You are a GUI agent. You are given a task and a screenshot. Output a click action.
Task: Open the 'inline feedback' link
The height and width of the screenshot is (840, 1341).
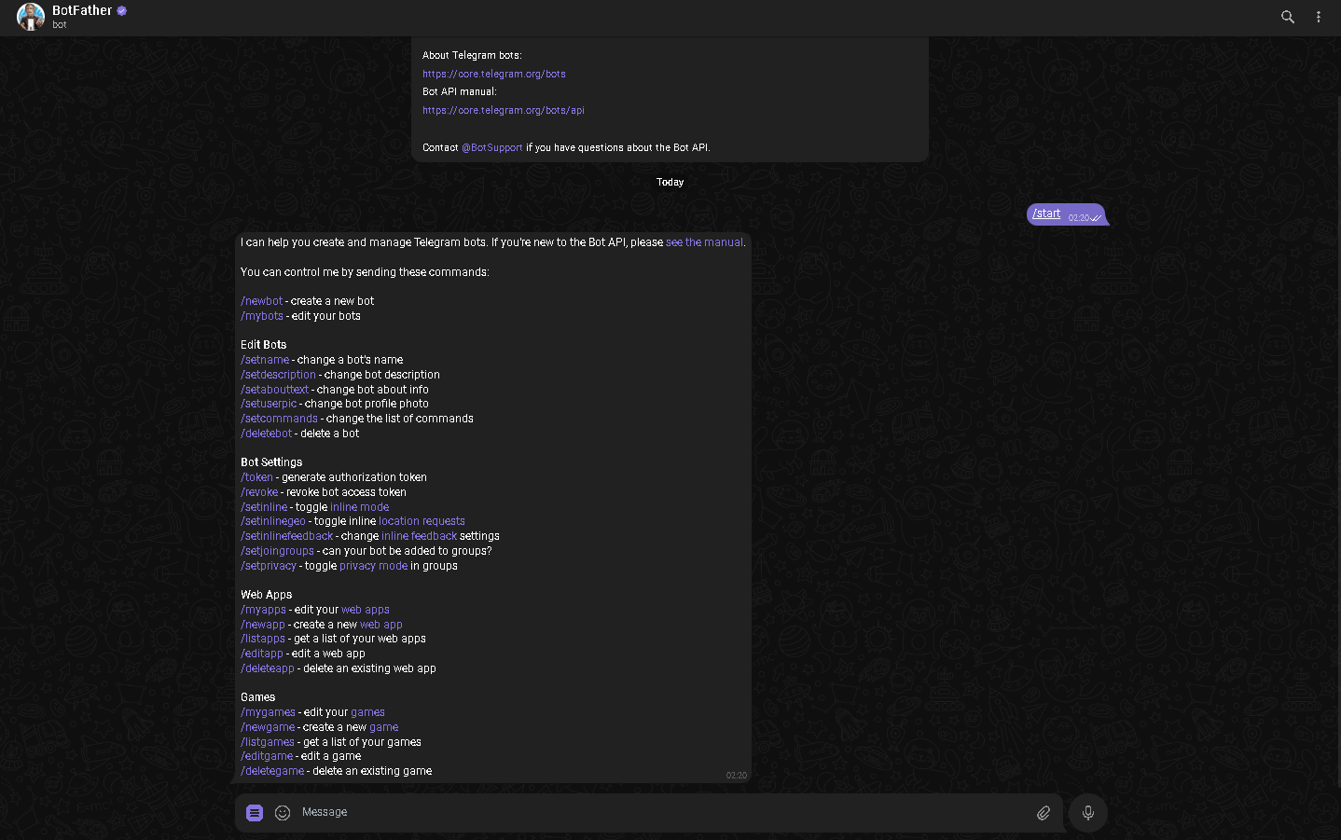[x=420, y=536]
